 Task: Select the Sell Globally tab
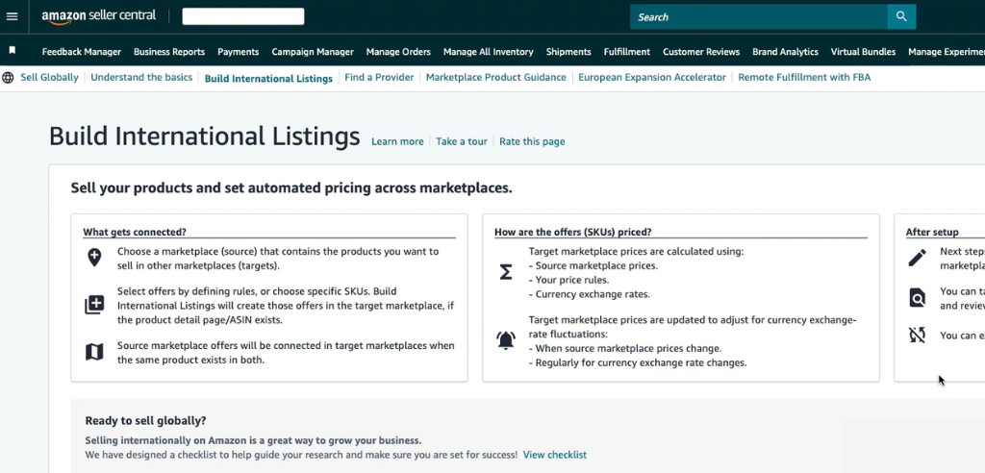(x=50, y=77)
